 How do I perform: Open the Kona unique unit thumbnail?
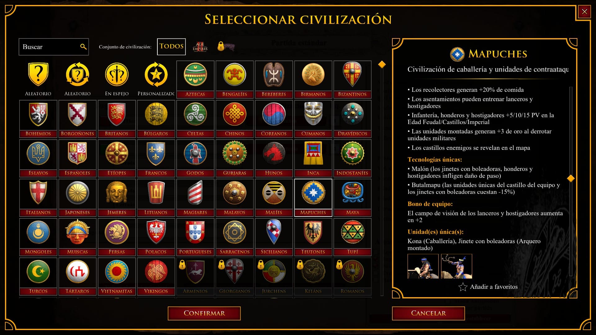(423, 266)
